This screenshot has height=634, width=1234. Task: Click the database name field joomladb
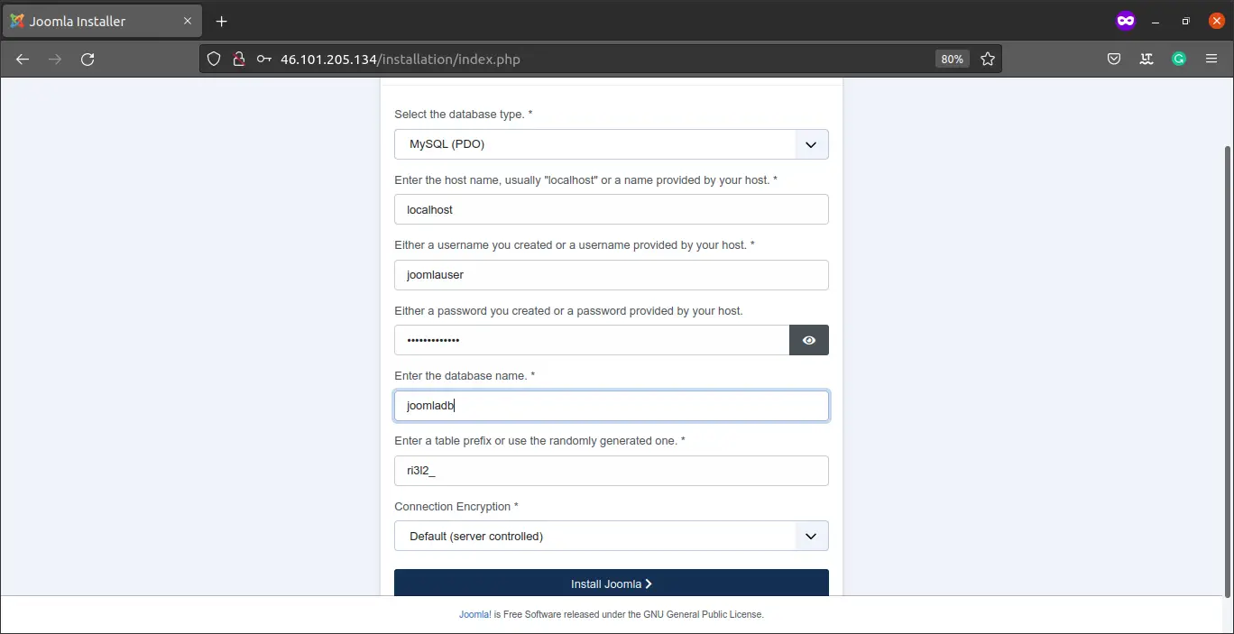point(612,406)
